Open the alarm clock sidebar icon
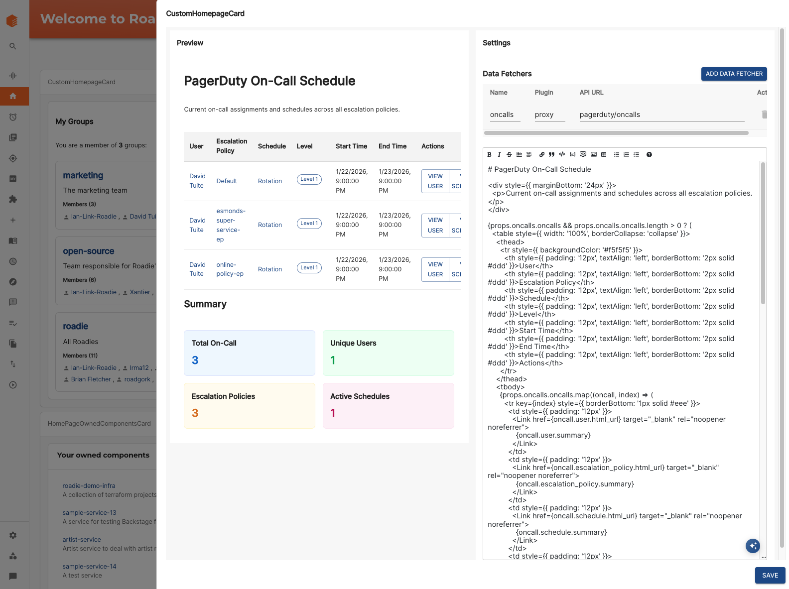The height and width of the screenshot is (589, 789). point(13,117)
